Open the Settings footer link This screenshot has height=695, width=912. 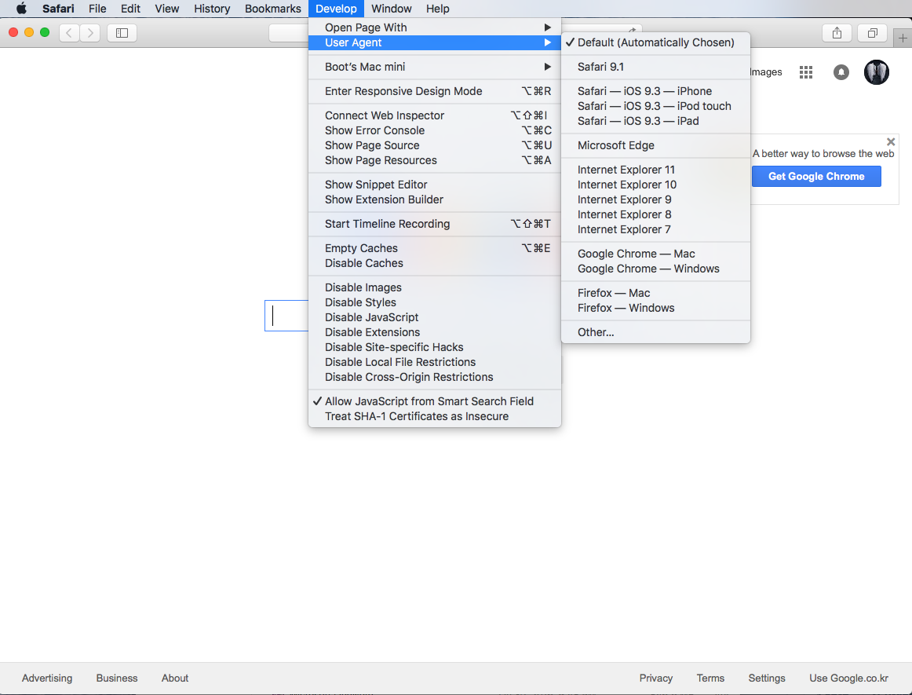tap(767, 679)
